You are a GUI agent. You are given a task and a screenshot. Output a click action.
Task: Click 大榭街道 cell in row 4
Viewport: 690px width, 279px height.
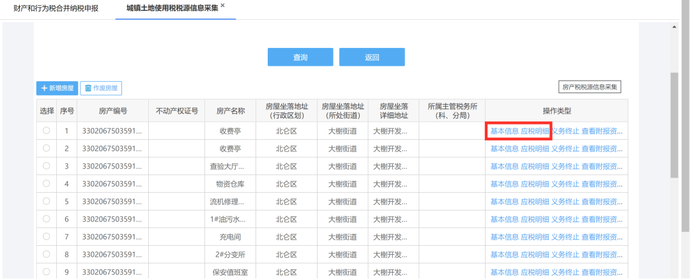tap(342, 184)
